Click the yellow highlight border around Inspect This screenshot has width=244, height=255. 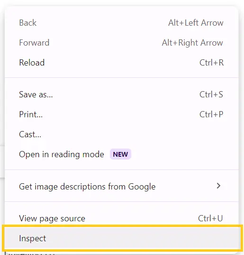(123, 226)
